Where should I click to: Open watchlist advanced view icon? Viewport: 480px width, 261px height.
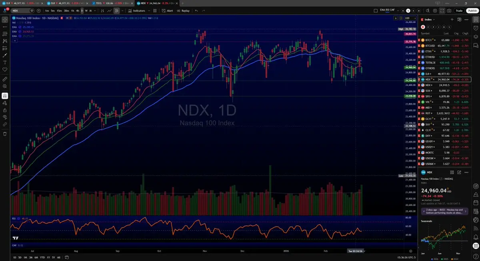pos(459,19)
